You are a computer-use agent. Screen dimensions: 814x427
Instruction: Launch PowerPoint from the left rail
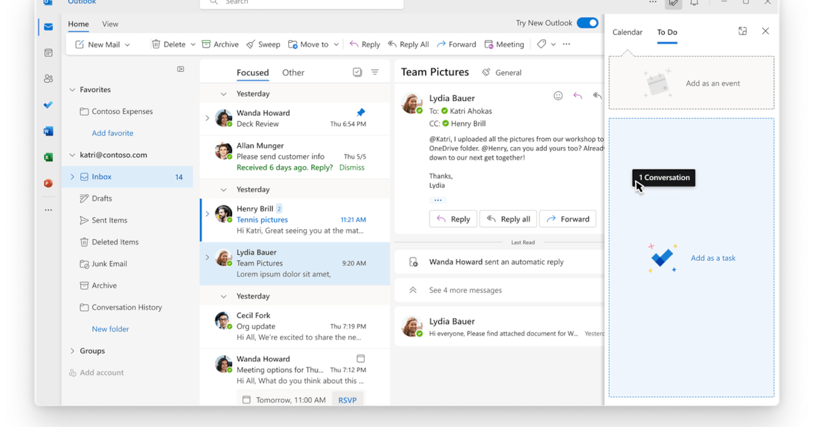(x=48, y=183)
